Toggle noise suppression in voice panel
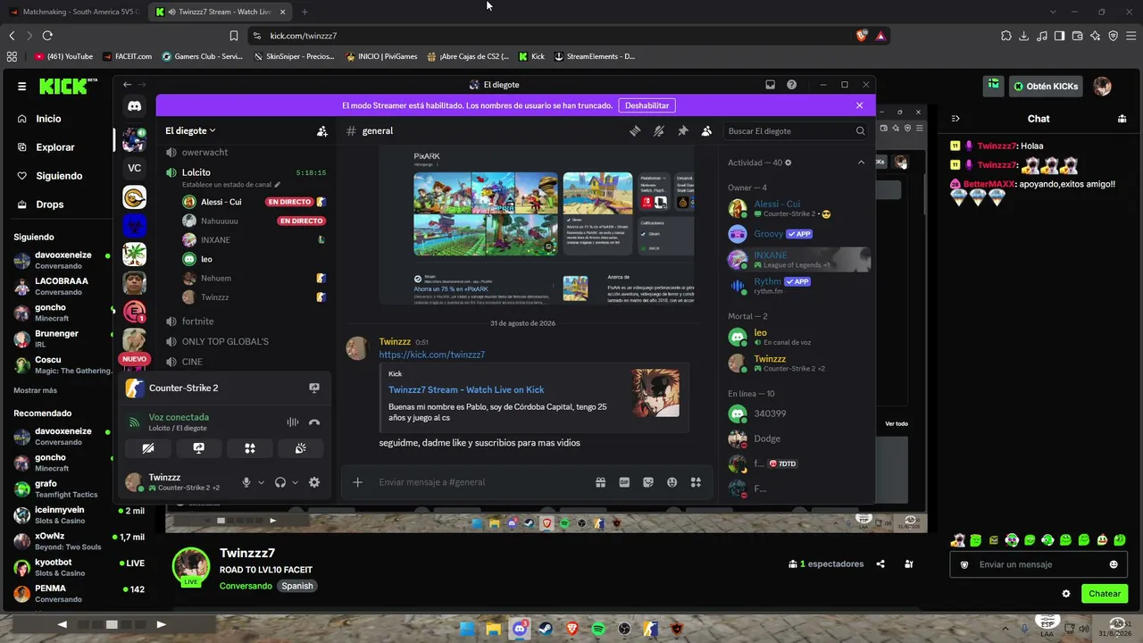Image resolution: width=1143 pixels, height=643 pixels. 292,422
